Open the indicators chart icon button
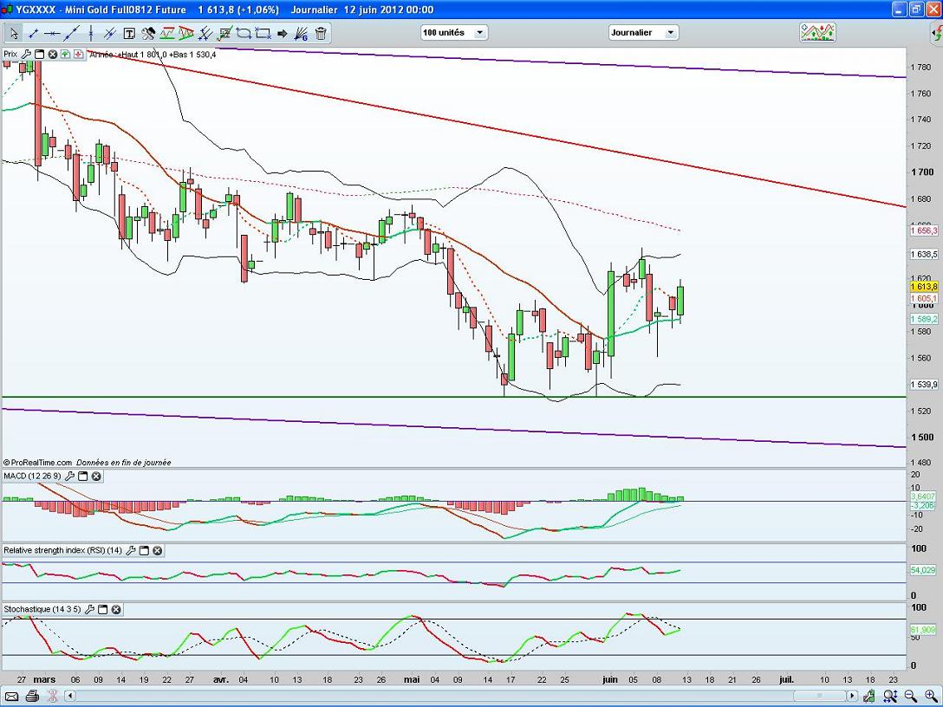This screenshot has width=943, height=707. pyautogui.click(x=817, y=33)
